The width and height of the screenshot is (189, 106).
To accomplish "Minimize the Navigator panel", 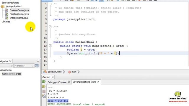I will pos(38,61).
